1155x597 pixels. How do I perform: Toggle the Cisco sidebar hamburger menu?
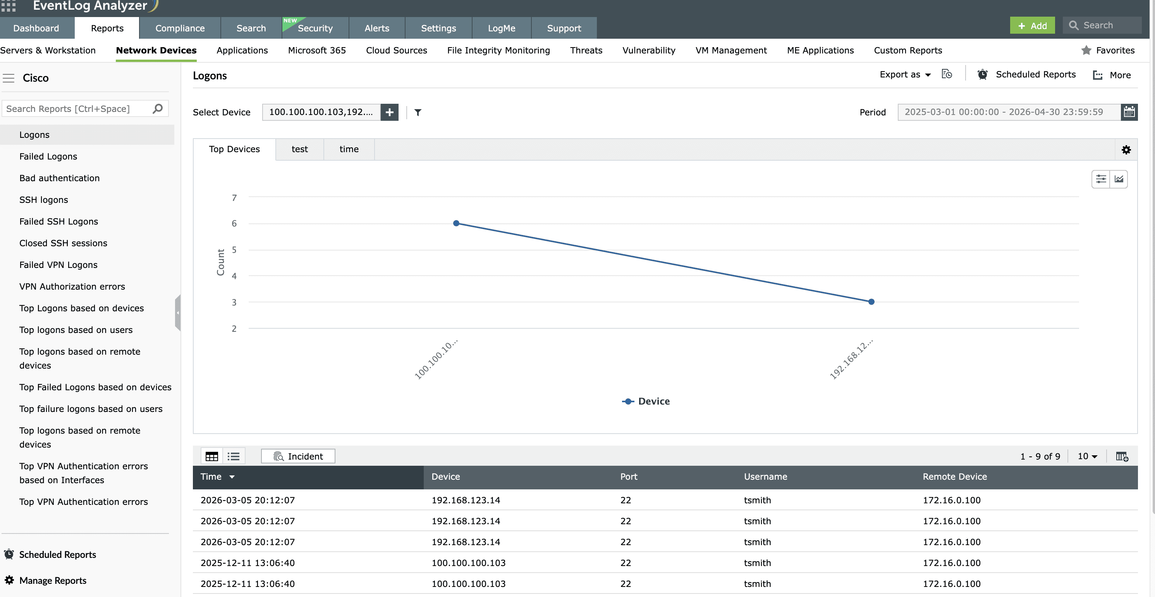pyautogui.click(x=9, y=78)
